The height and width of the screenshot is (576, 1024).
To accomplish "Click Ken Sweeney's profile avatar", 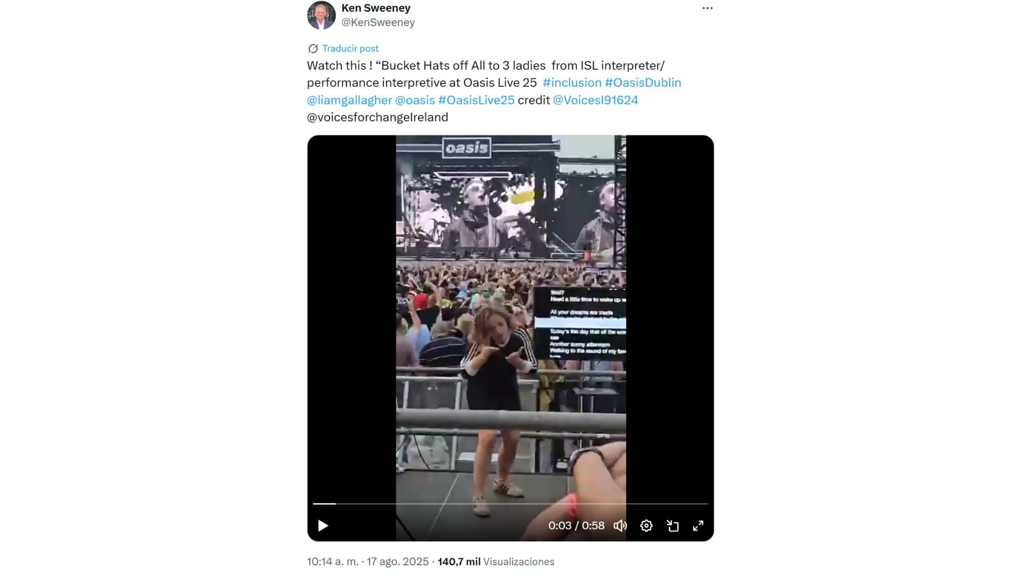I will (x=321, y=15).
